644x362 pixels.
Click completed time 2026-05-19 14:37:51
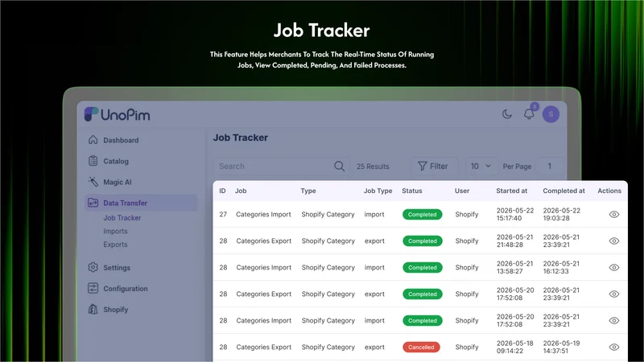[x=561, y=347]
